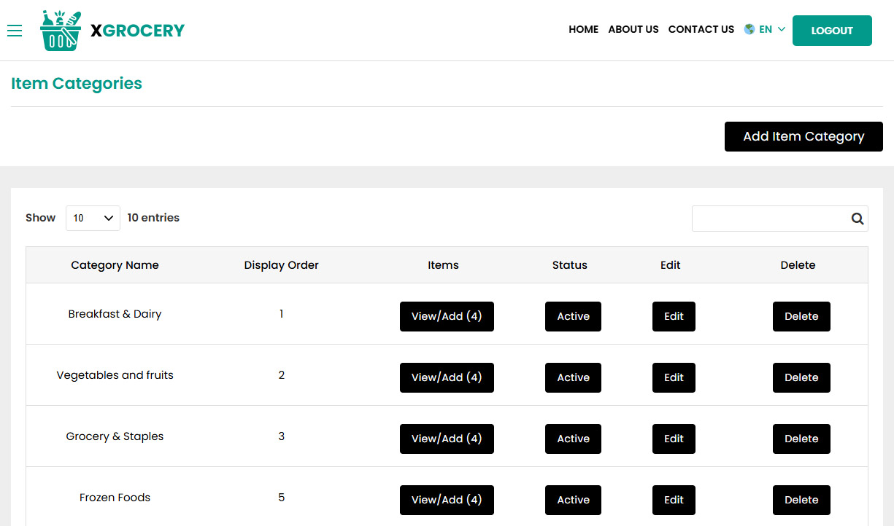Click inside the search input field
894x526 pixels.
coord(766,218)
